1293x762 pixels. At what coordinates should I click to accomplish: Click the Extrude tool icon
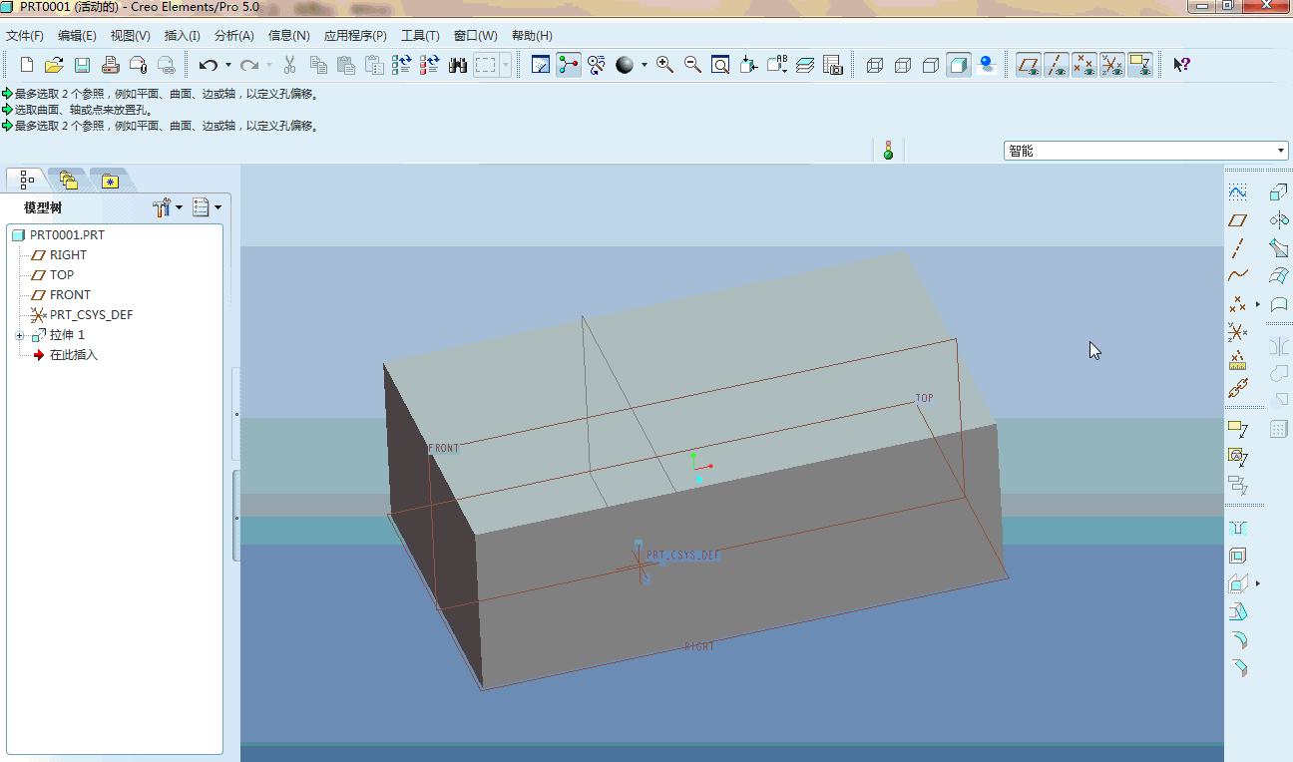click(x=1279, y=192)
